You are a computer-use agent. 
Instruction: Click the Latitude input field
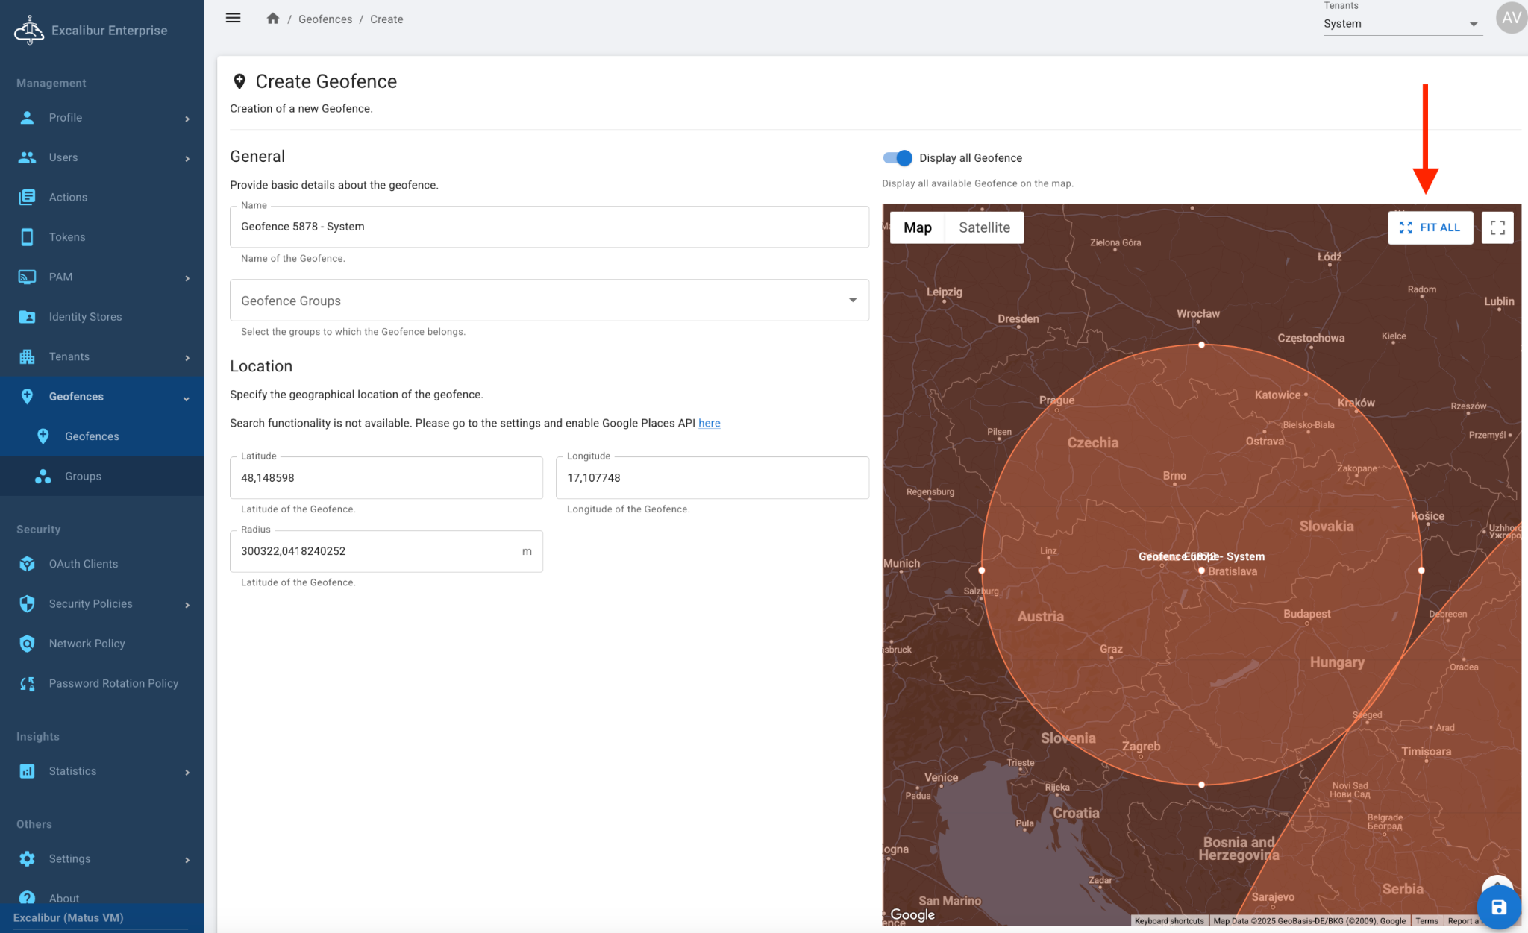386,478
